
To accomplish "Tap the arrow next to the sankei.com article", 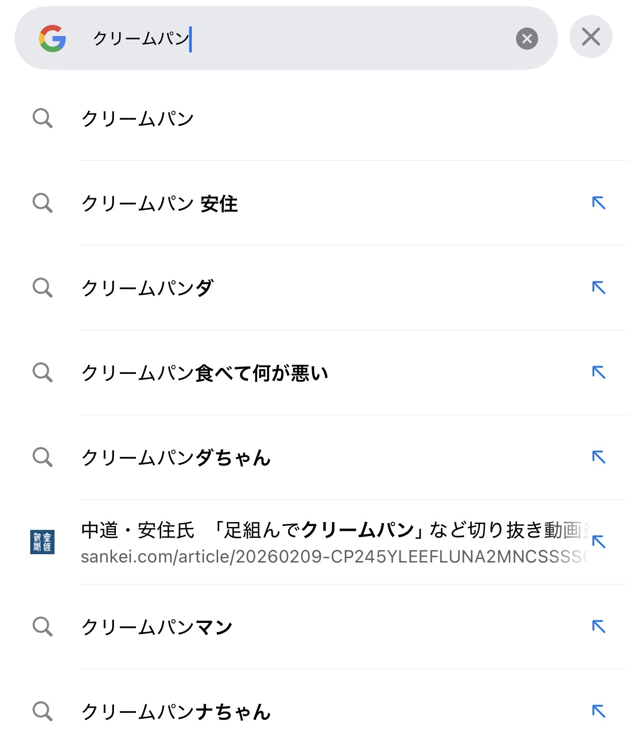I will point(598,542).
